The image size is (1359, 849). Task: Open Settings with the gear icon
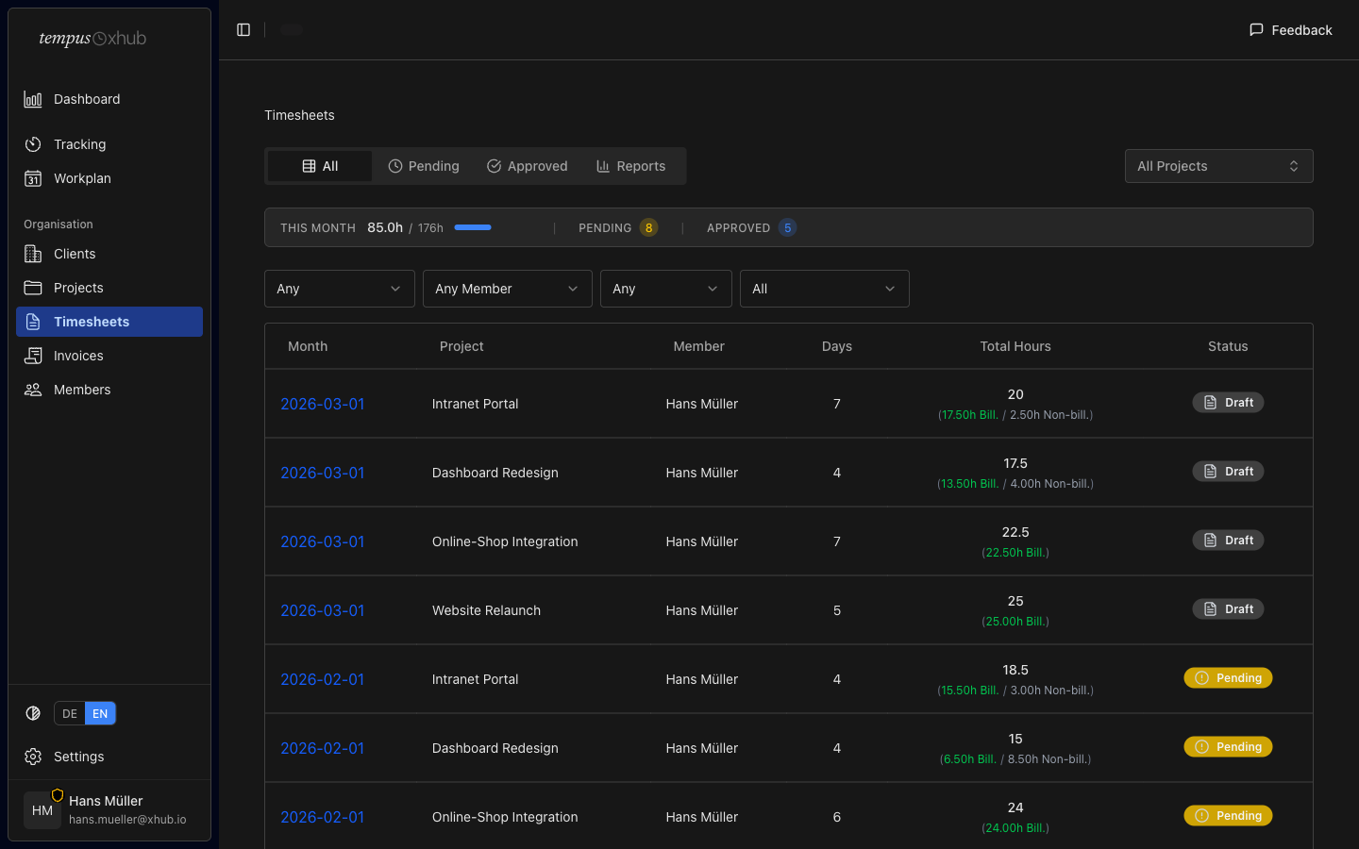tap(33, 757)
